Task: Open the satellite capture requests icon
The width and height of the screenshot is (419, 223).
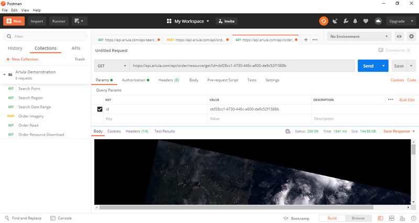Action: (x=335, y=21)
